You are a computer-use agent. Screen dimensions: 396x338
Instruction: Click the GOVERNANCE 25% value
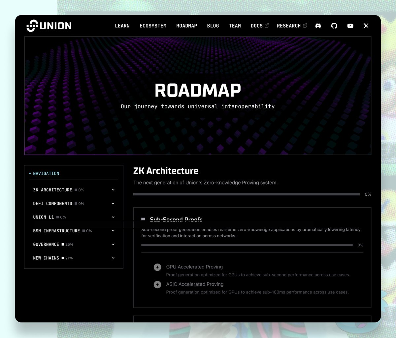tap(69, 244)
